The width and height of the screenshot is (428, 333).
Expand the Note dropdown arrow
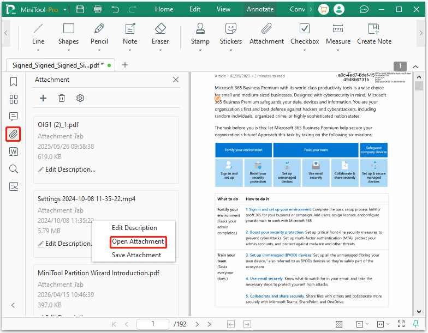pos(130,50)
